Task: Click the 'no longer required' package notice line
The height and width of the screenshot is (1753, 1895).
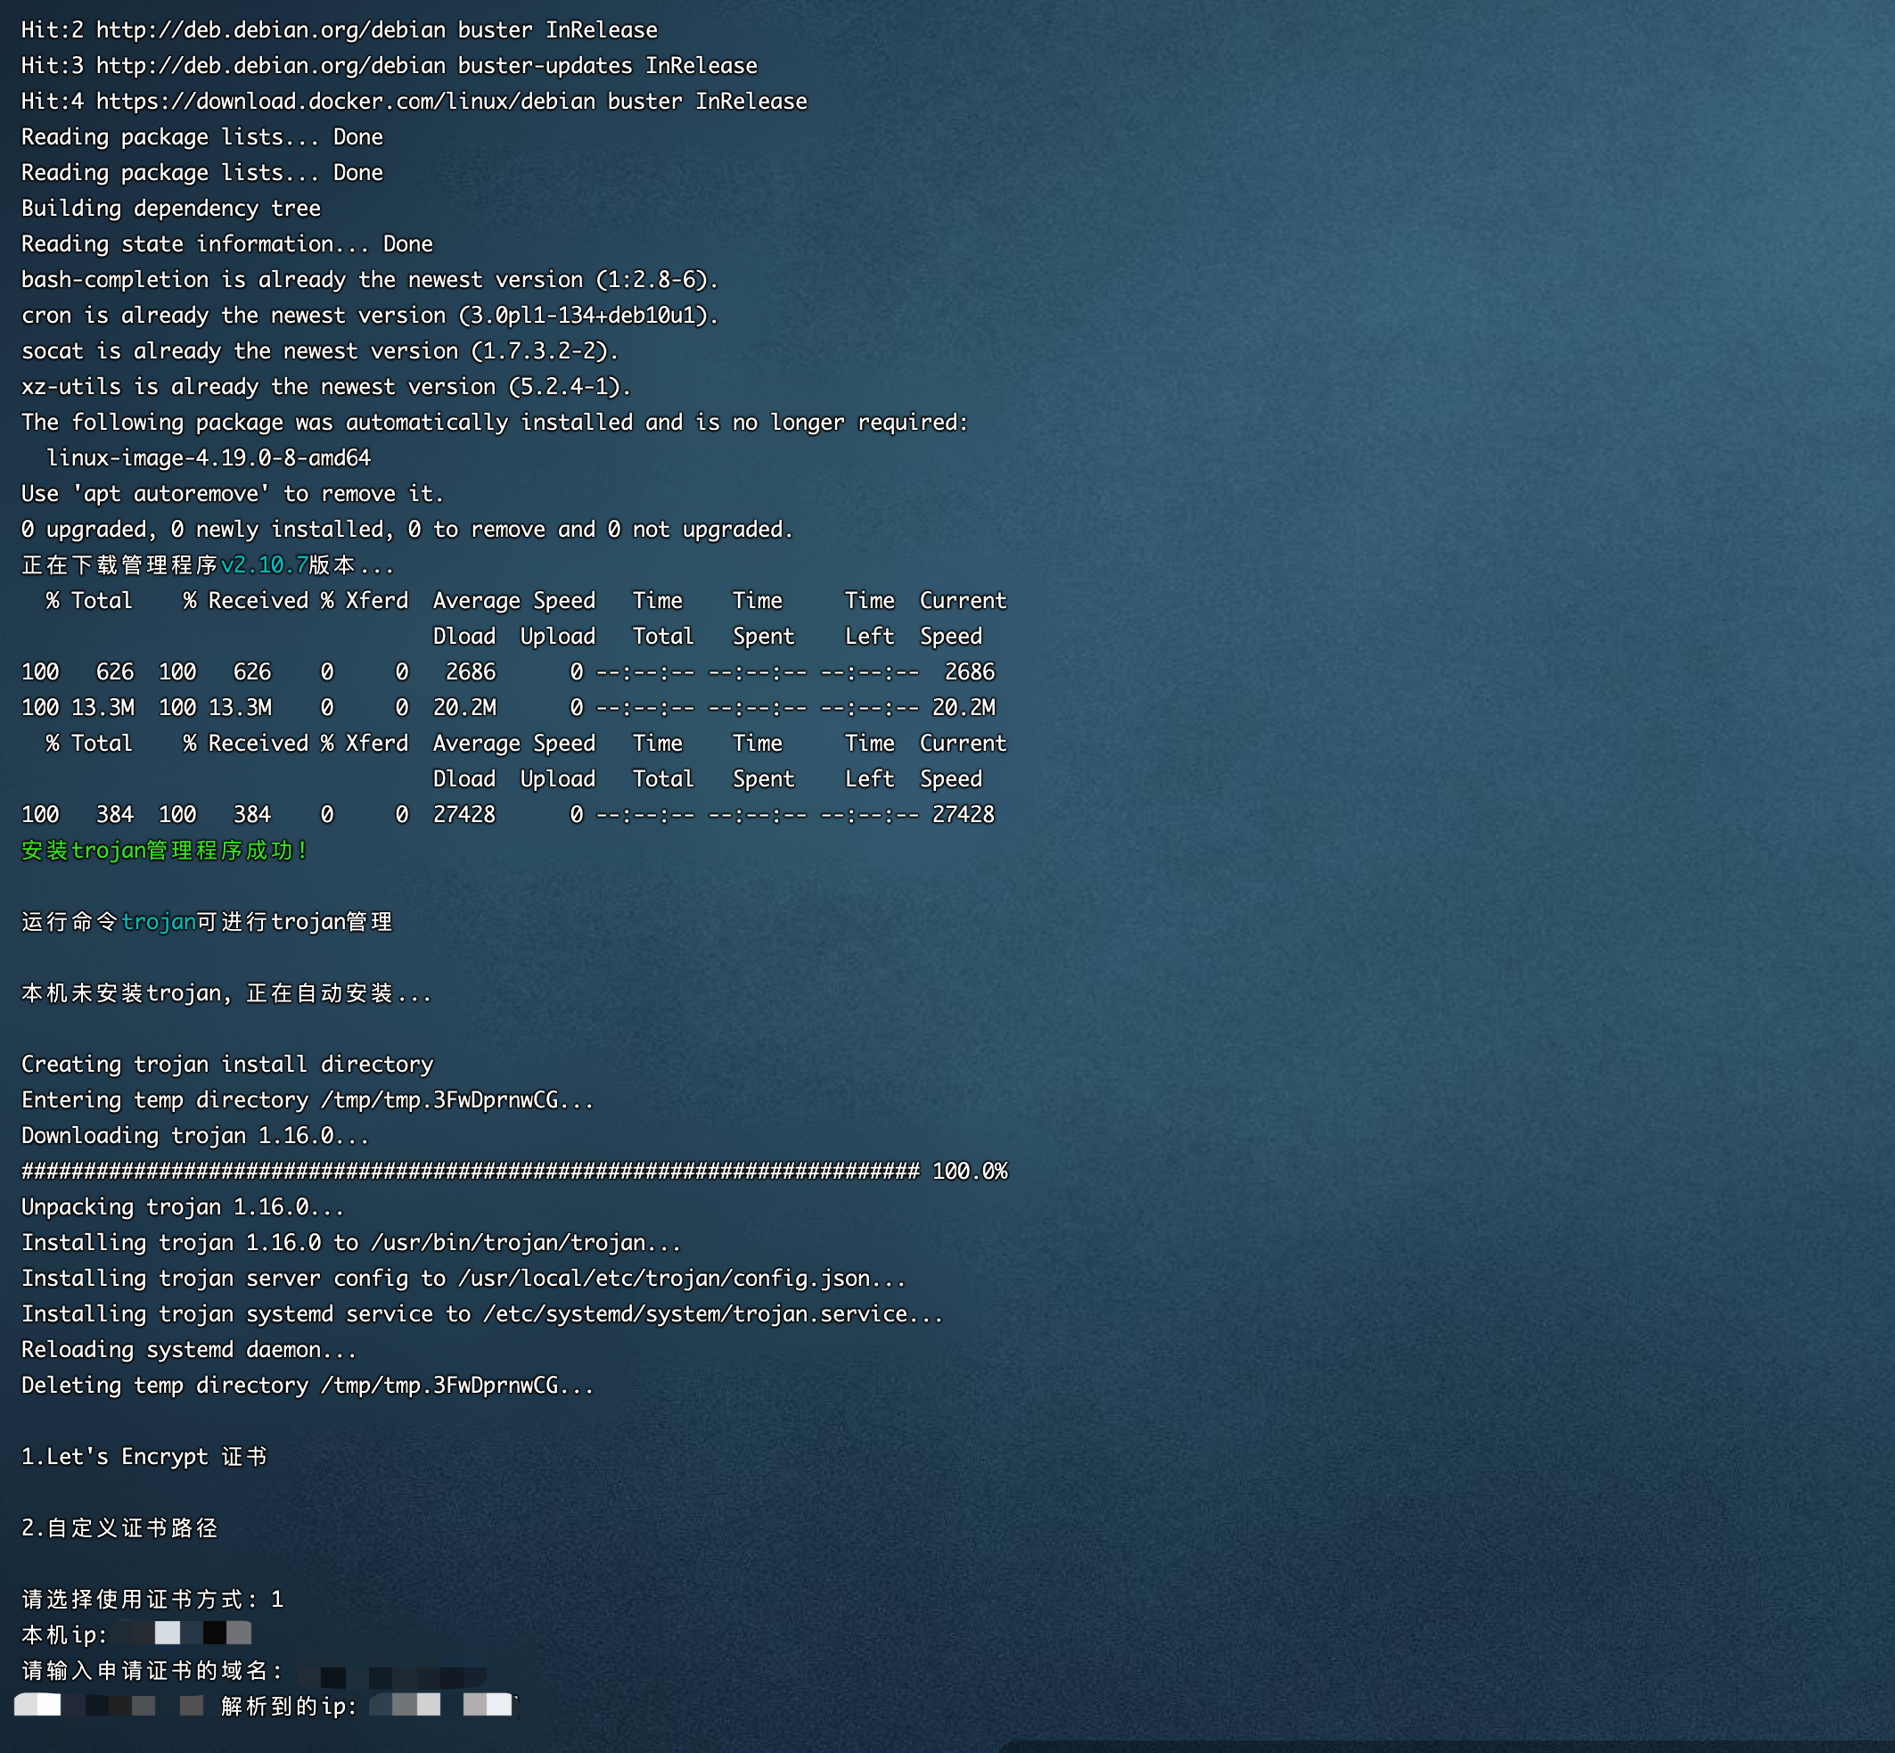Action: 494,422
